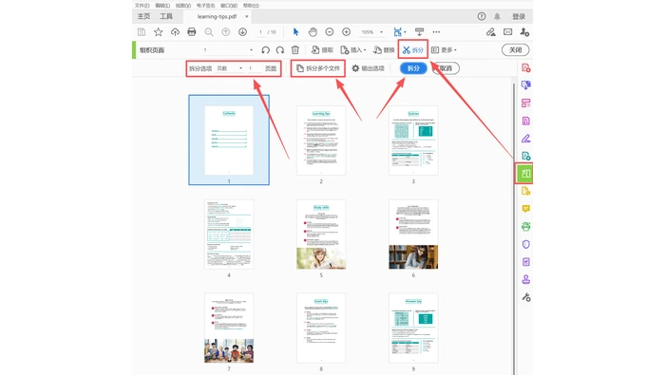Rotate pages clockwise
Viewport: 665px width, 375px height.
[x=280, y=50]
